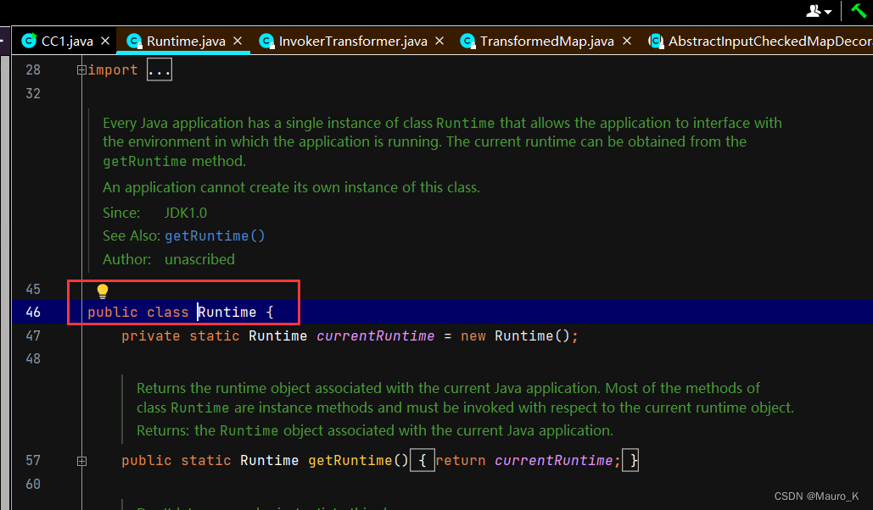The height and width of the screenshot is (510, 873).
Task: Click the Runtime.java class file icon
Action: [x=134, y=42]
